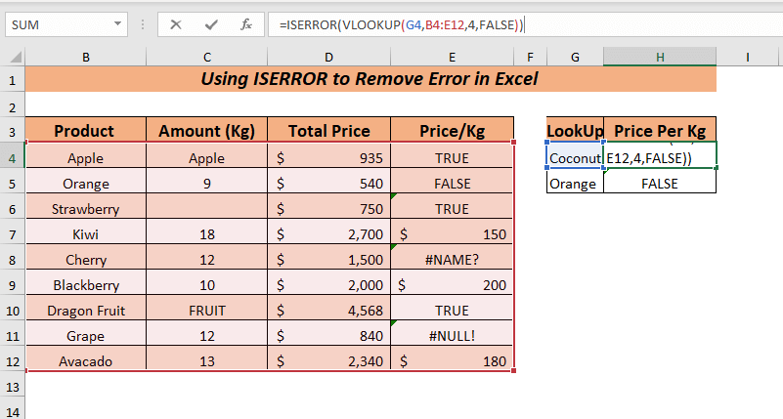Confirm formula with the Enter checkmark
The width and height of the screenshot is (783, 419).
coord(210,24)
